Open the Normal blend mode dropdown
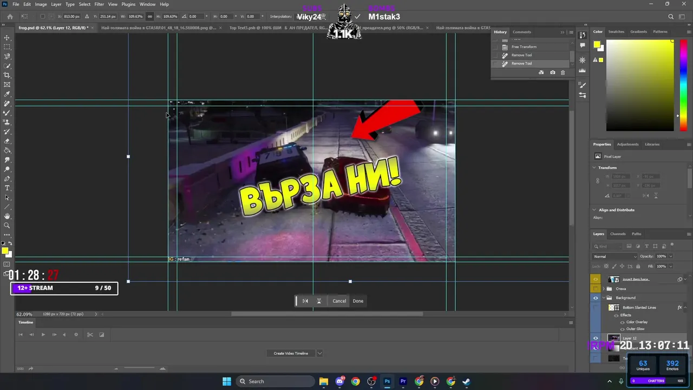Viewport: 693px width, 390px height. [x=615, y=257]
